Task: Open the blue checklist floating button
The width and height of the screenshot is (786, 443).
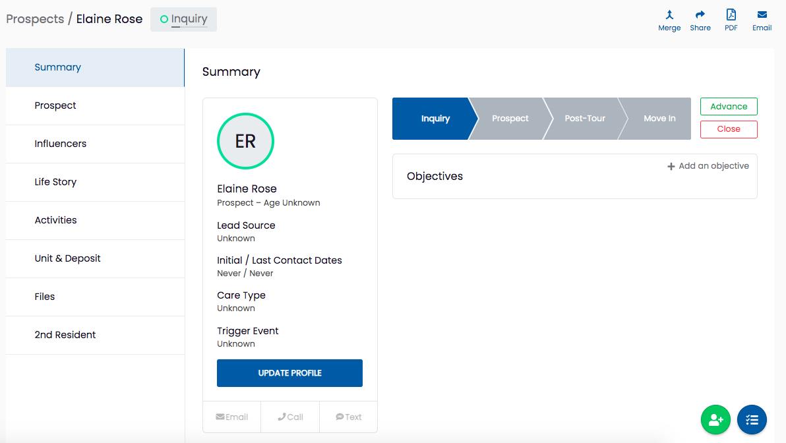Action: [752, 419]
